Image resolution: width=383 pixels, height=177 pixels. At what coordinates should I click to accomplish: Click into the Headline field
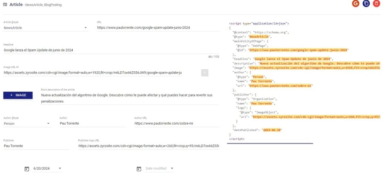click(x=111, y=50)
